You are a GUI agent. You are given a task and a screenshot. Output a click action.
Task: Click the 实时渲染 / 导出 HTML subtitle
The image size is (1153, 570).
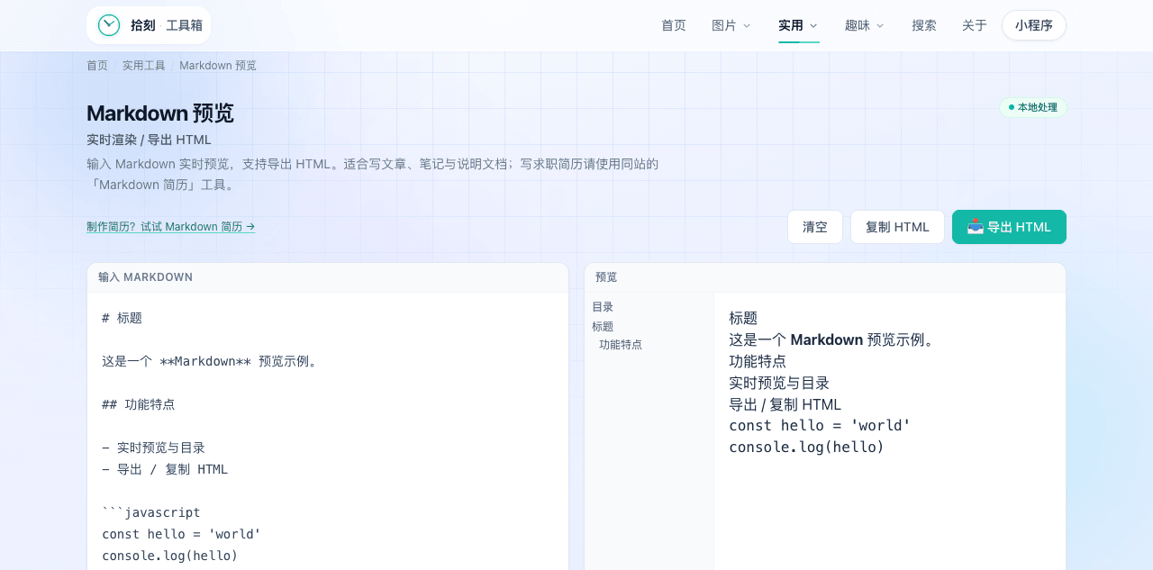[149, 140]
